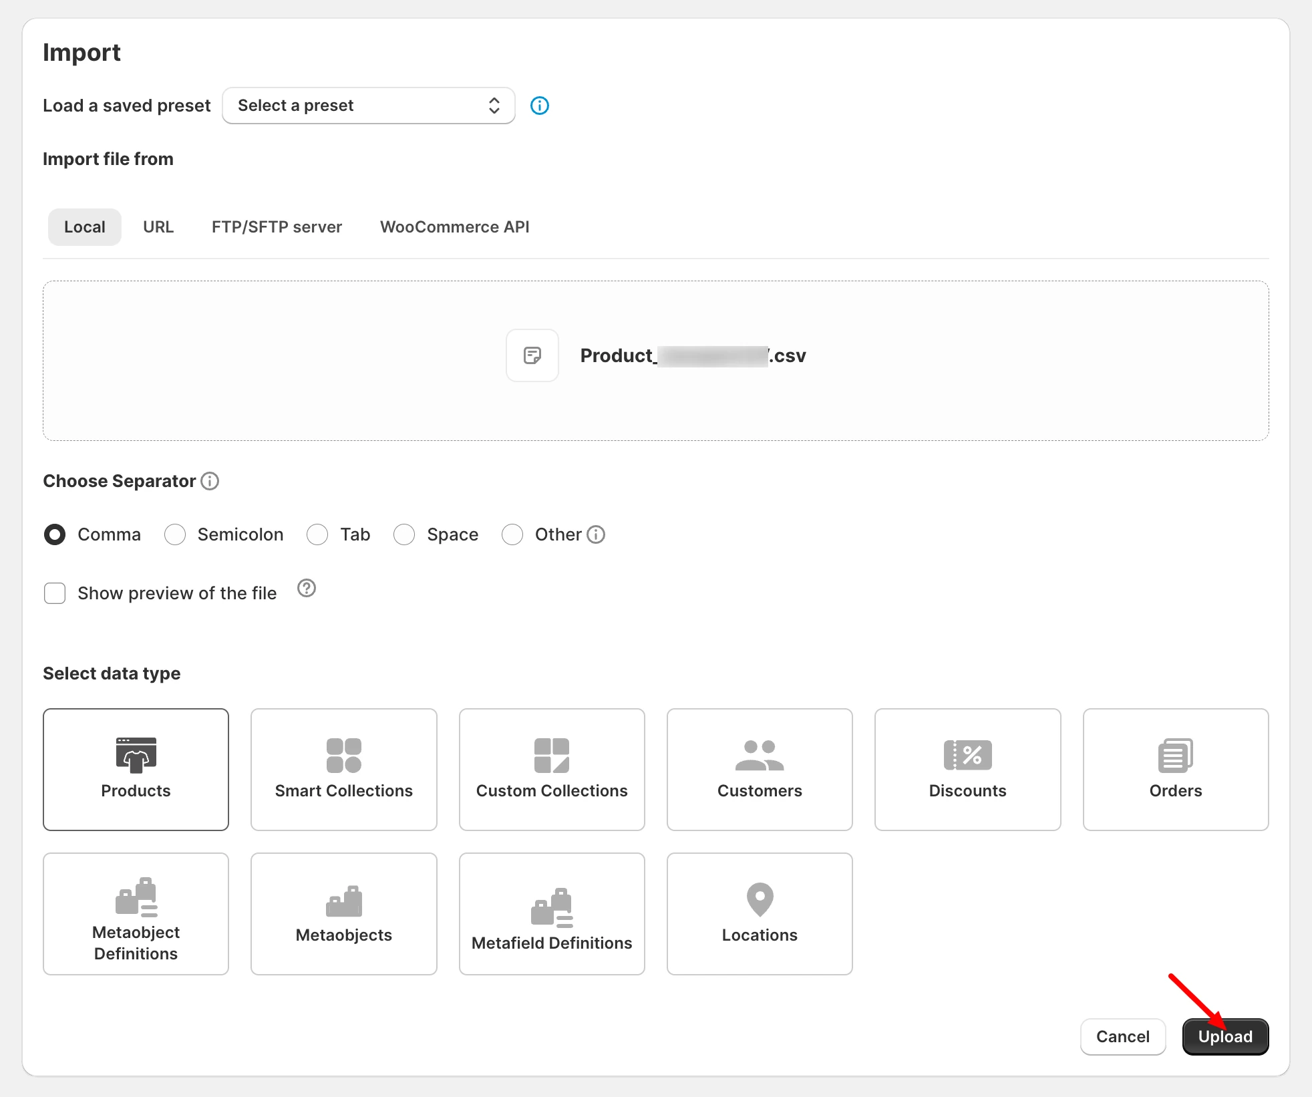Switch to the Local import tab
The width and height of the screenshot is (1312, 1097).
click(85, 227)
